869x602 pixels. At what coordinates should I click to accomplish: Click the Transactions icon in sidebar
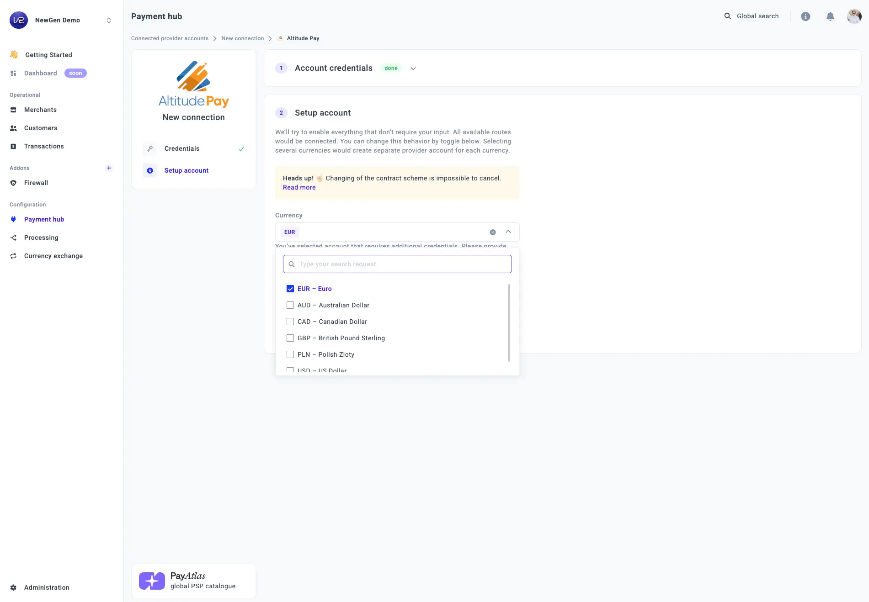pyautogui.click(x=13, y=146)
